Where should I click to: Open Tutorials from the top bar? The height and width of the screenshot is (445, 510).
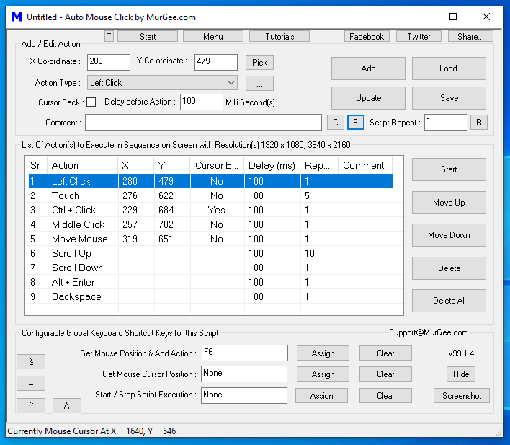click(x=279, y=36)
